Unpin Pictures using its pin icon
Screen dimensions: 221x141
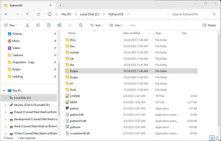click(x=55, y=34)
